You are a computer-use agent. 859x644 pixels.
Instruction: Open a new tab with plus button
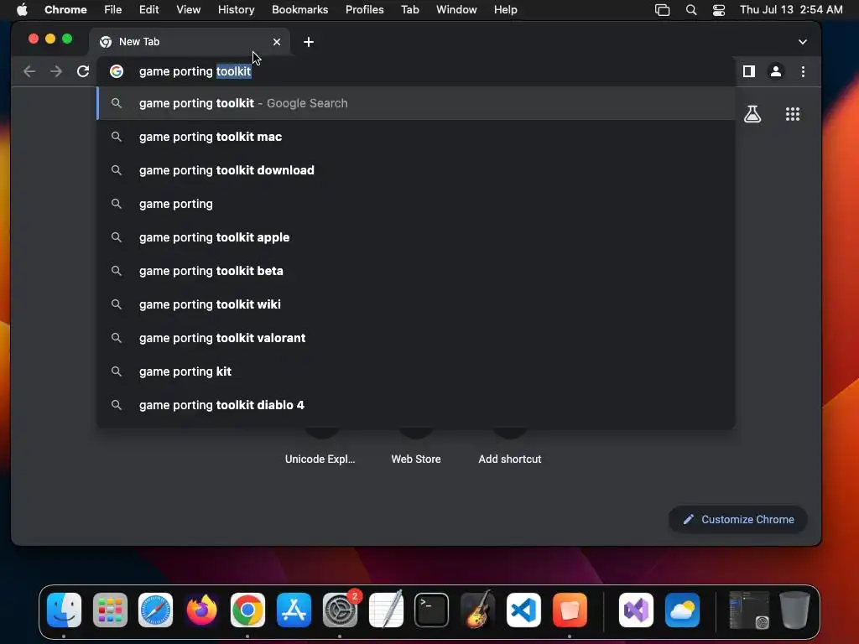click(x=309, y=42)
